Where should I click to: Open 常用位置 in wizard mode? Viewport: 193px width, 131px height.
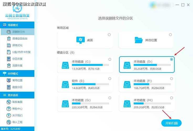(x=17, y=80)
